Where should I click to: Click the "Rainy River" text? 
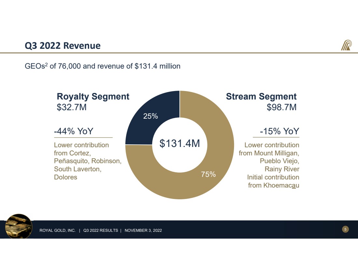282,169
